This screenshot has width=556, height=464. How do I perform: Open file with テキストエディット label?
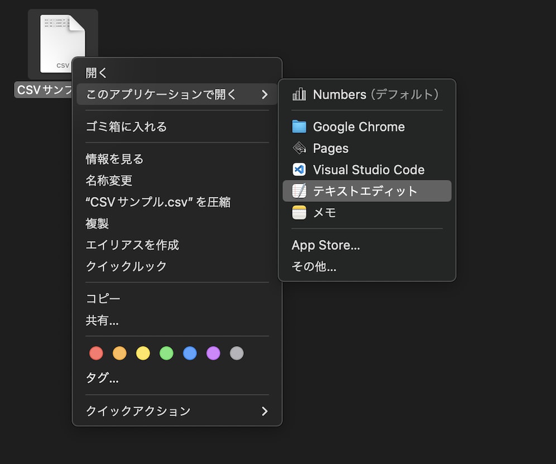click(x=365, y=191)
